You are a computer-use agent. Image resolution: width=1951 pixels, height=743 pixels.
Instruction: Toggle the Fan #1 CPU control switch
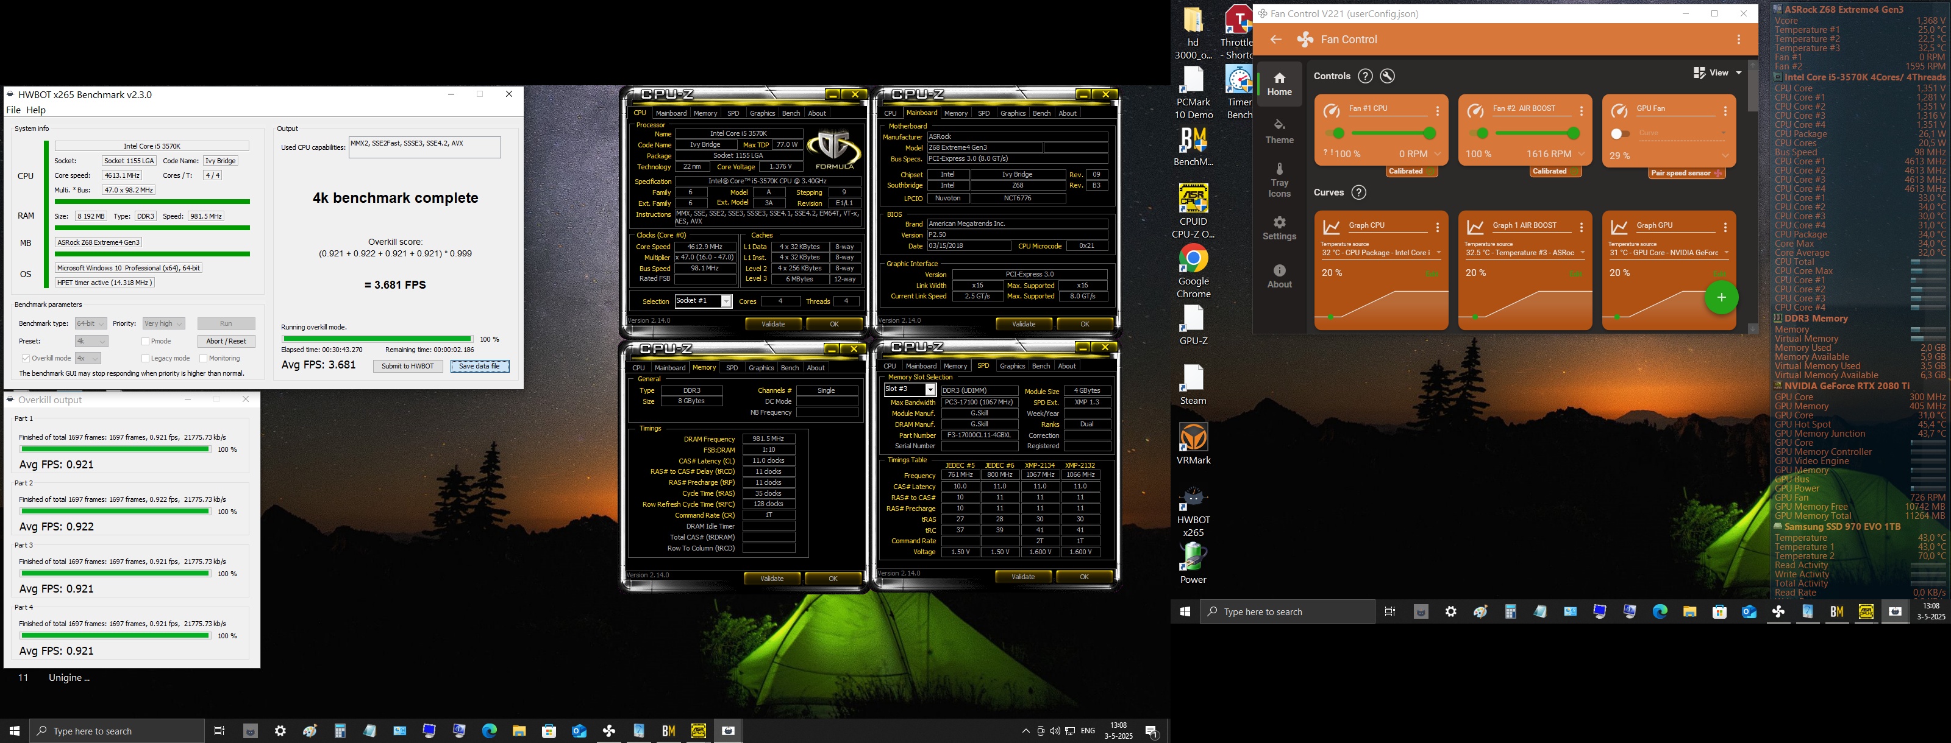pyautogui.click(x=1334, y=134)
